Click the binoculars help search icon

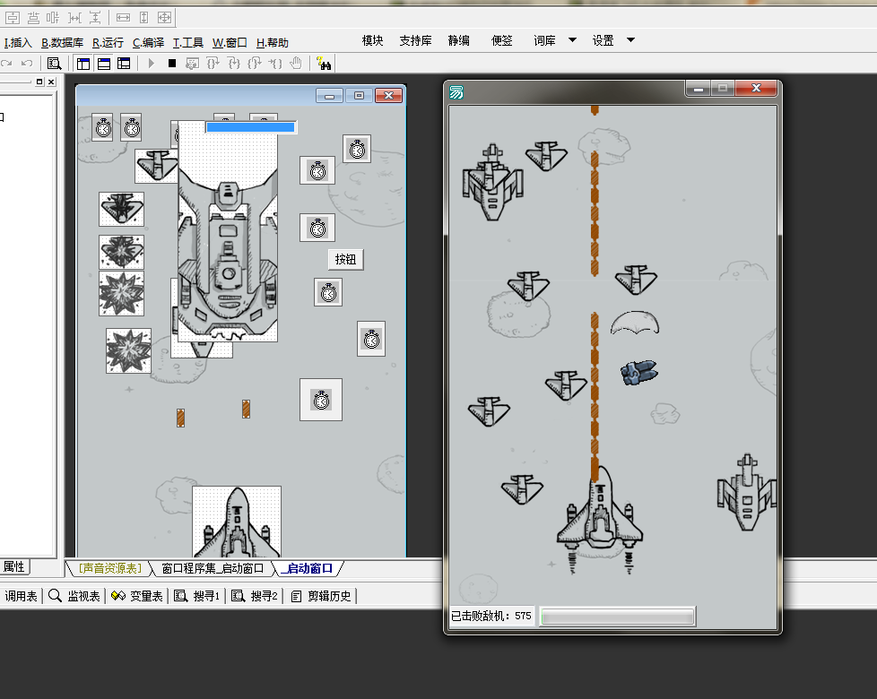(x=325, y=64)
